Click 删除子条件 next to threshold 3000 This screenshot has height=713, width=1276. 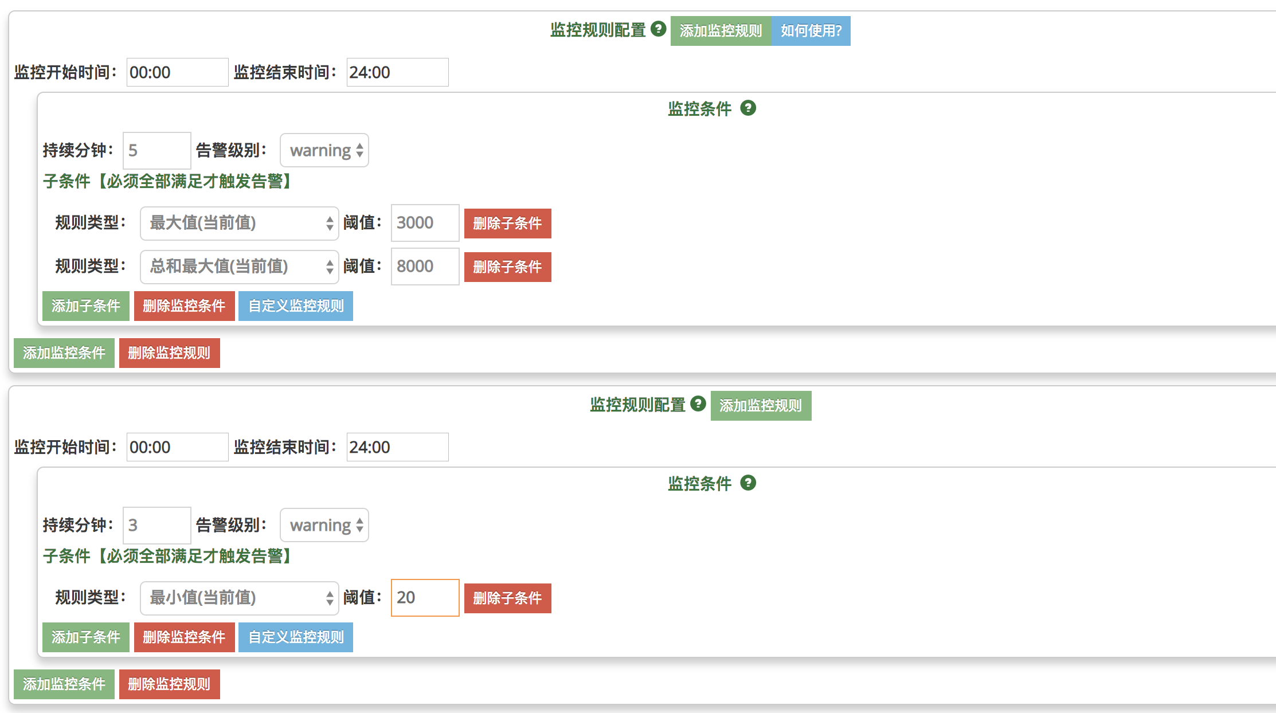507,224
